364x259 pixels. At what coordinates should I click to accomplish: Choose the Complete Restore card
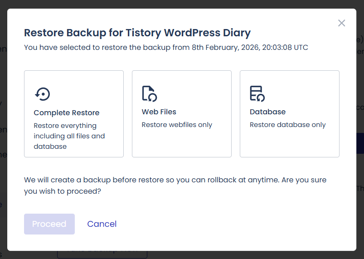(74, 114)
